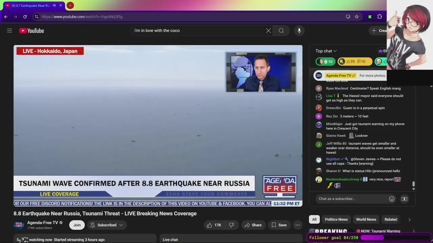The width and height of the screenshot is (433, 243).
Task: Click the install/cast icon in address bar
Action: (x=348, y=17)
